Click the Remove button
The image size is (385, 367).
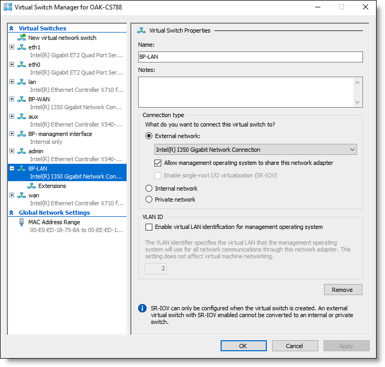[x=343, y=290]
